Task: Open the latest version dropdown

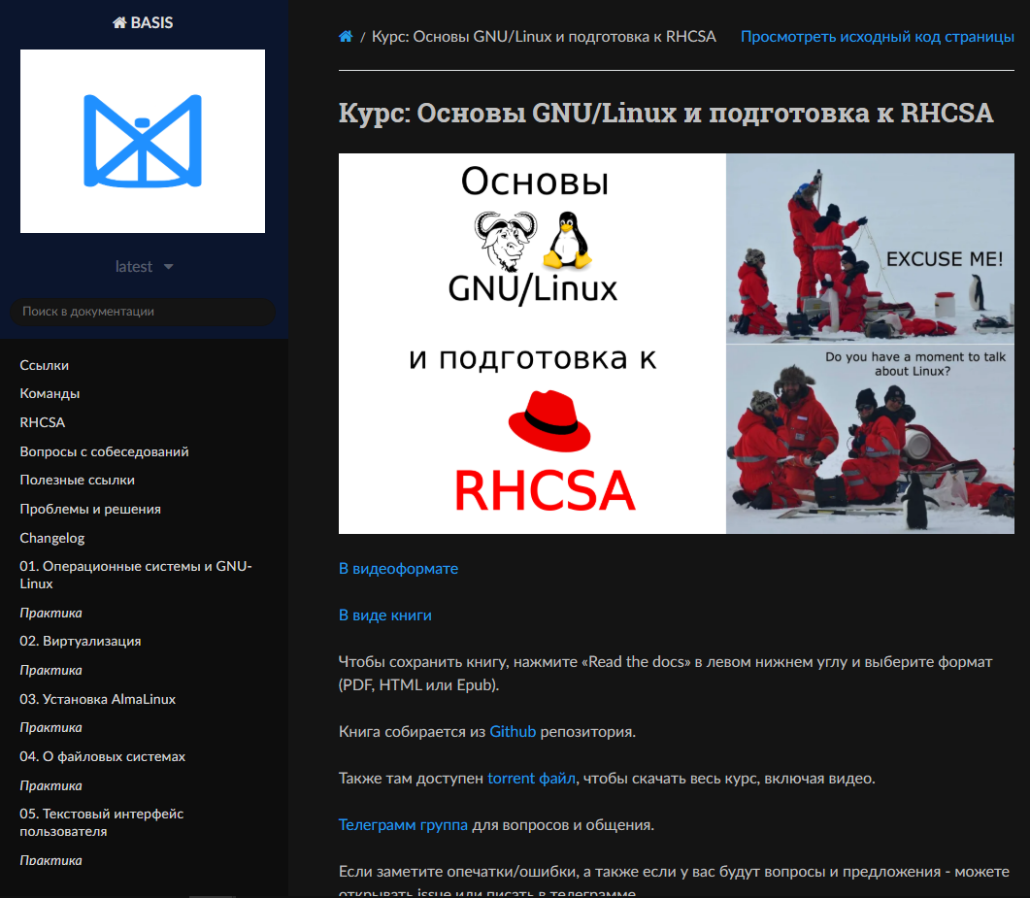Action: point(144,267)
